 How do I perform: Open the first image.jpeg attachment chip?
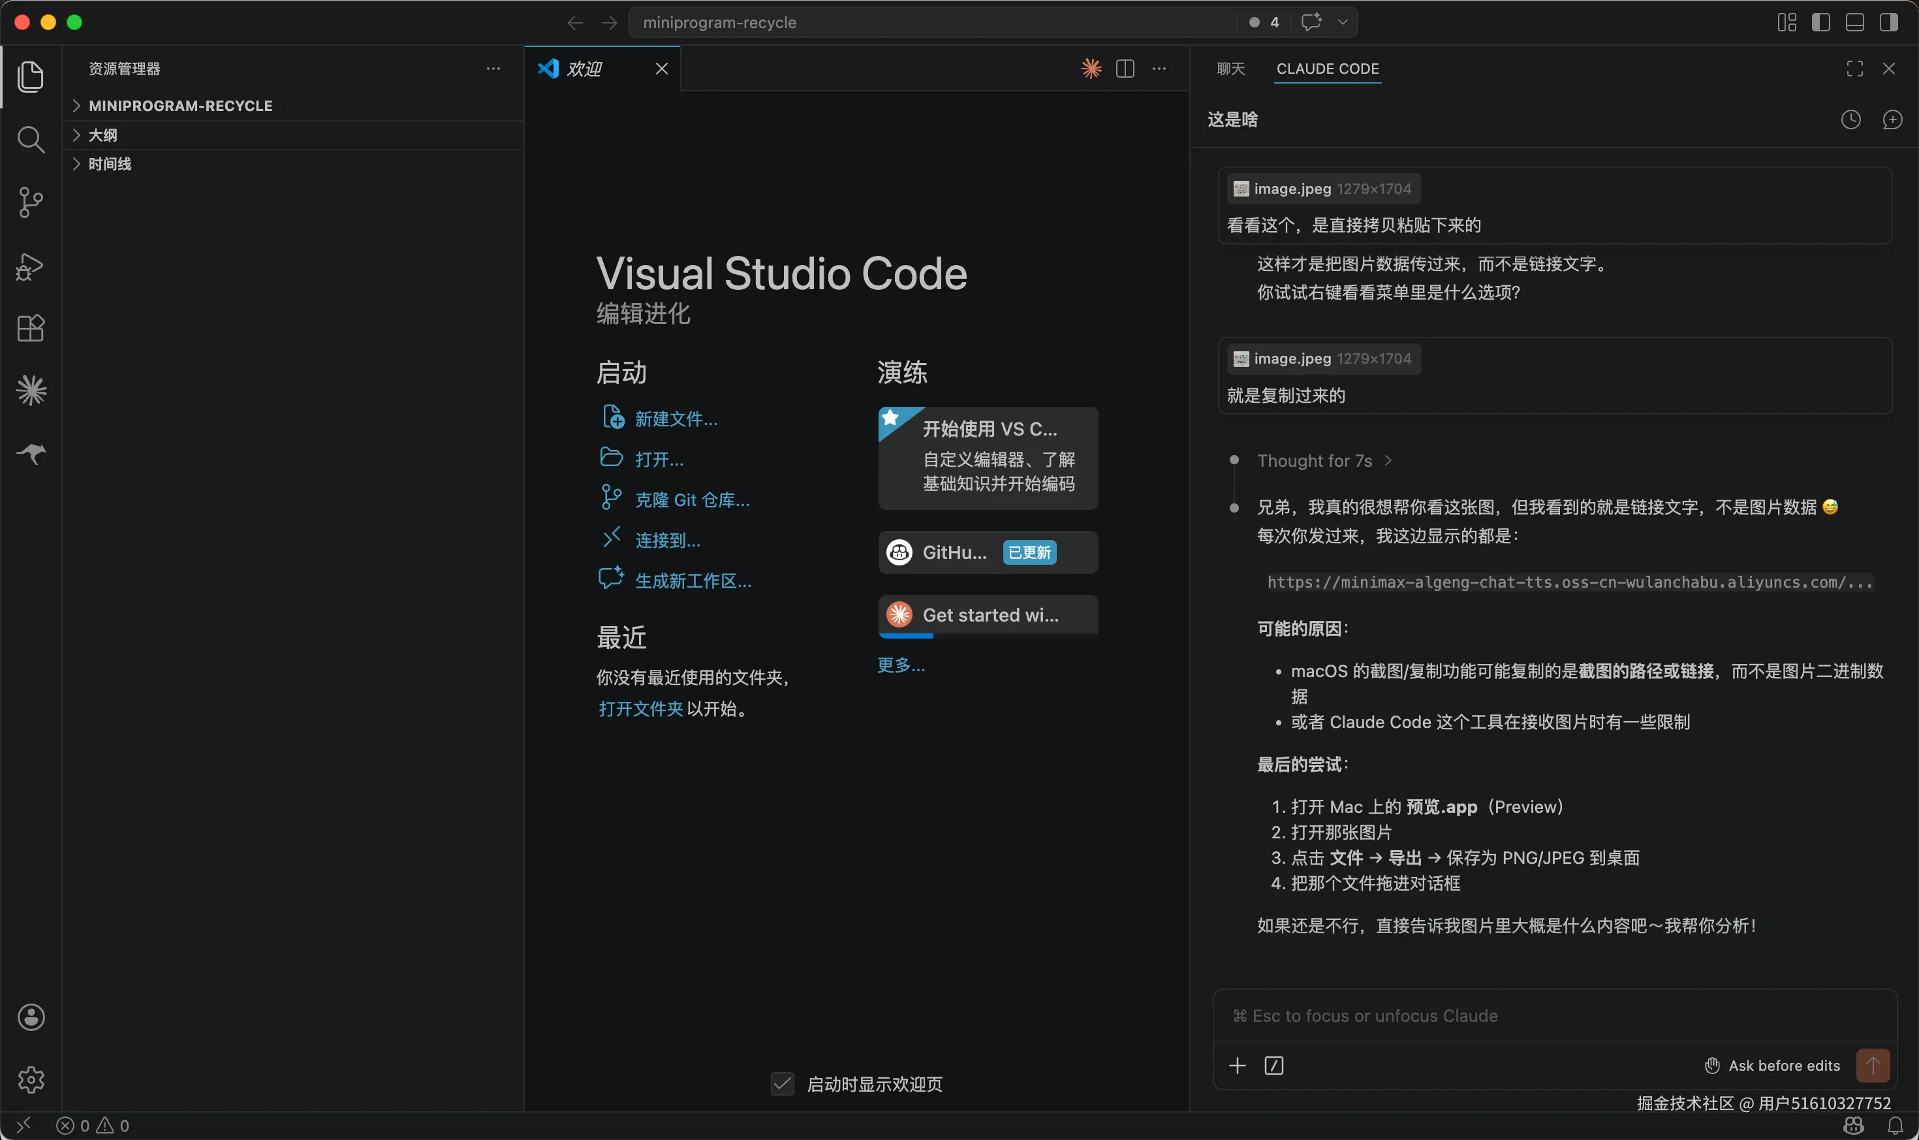(1323, 188)
